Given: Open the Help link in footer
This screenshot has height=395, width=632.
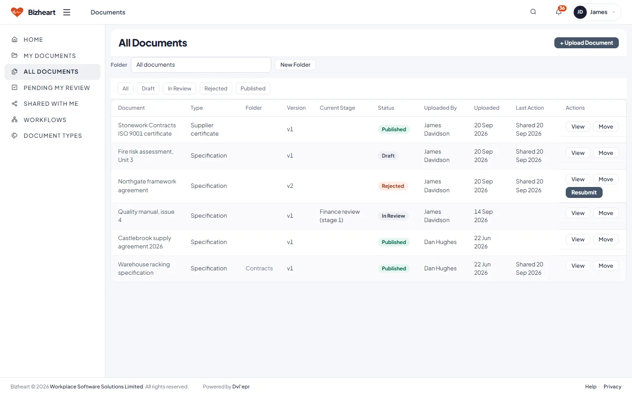Looking at the screenshot, I should (x=591, y=387).
